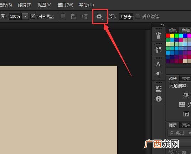Viewport: 191px width, 154px height.
Task: Switch to the Channels (通道) tab
Action: pyautogui.click(x=186, y=125)
